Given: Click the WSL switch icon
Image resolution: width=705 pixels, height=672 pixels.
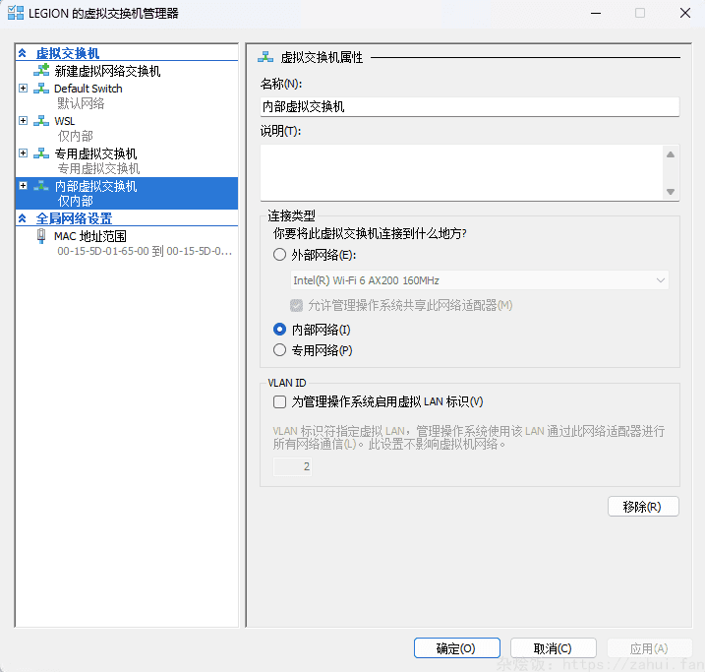Looking at the screenshot, I should 41,121.
